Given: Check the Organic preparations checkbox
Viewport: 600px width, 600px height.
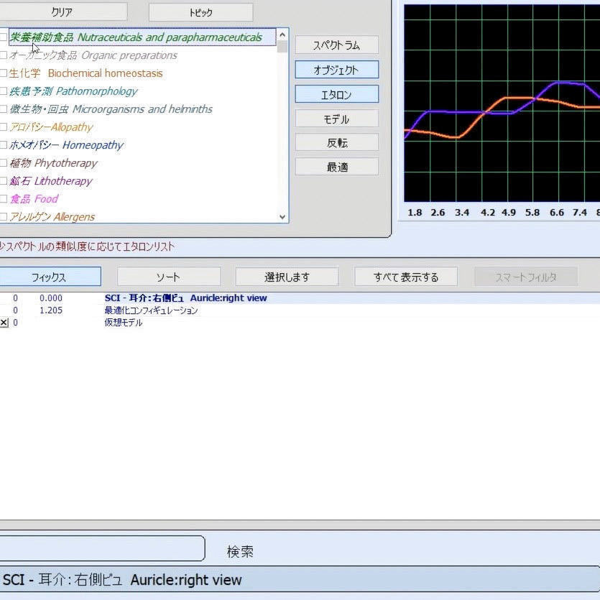Looking at the screenshot, I should (3, 55).
